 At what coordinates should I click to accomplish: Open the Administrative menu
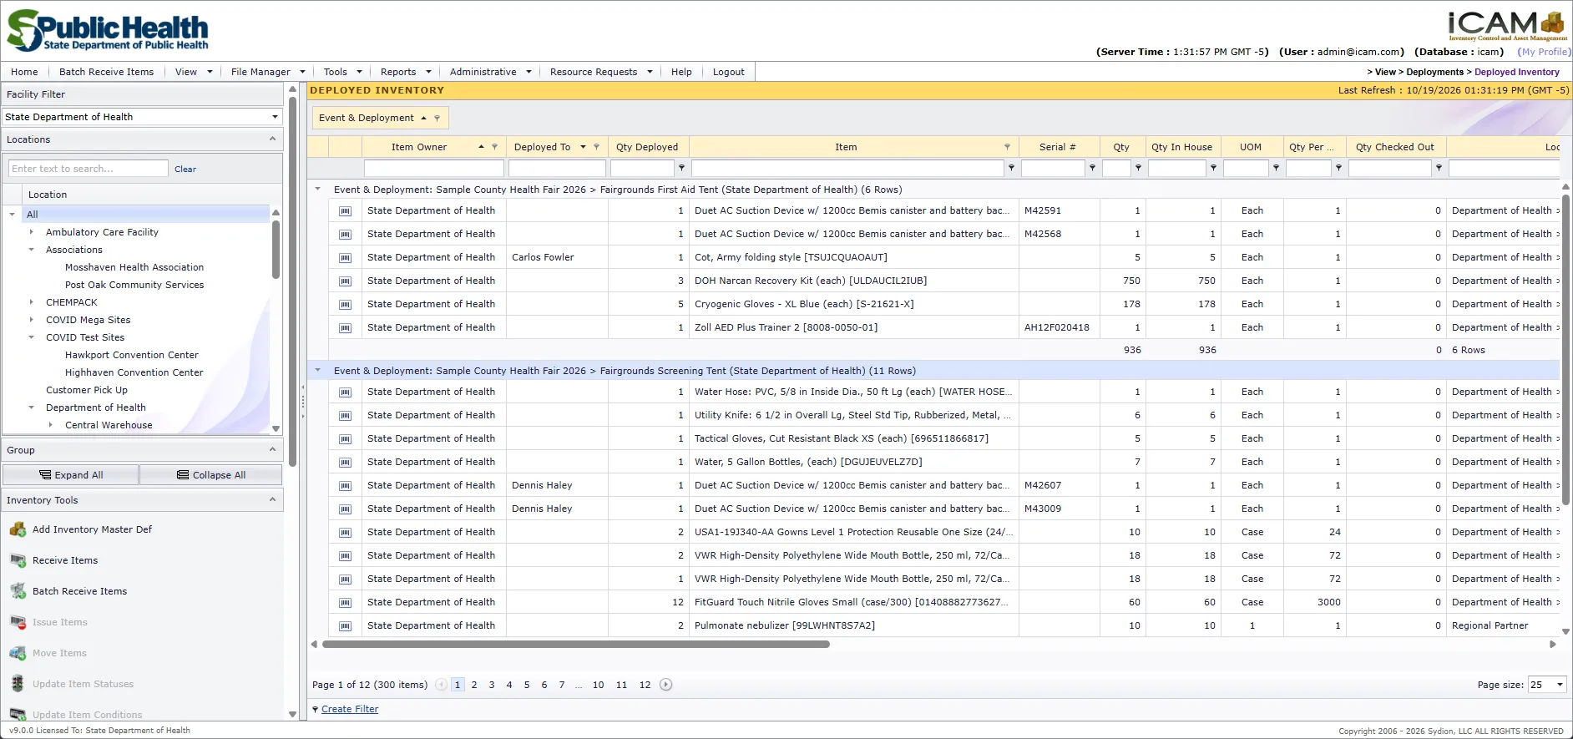(x=490, y=72)
